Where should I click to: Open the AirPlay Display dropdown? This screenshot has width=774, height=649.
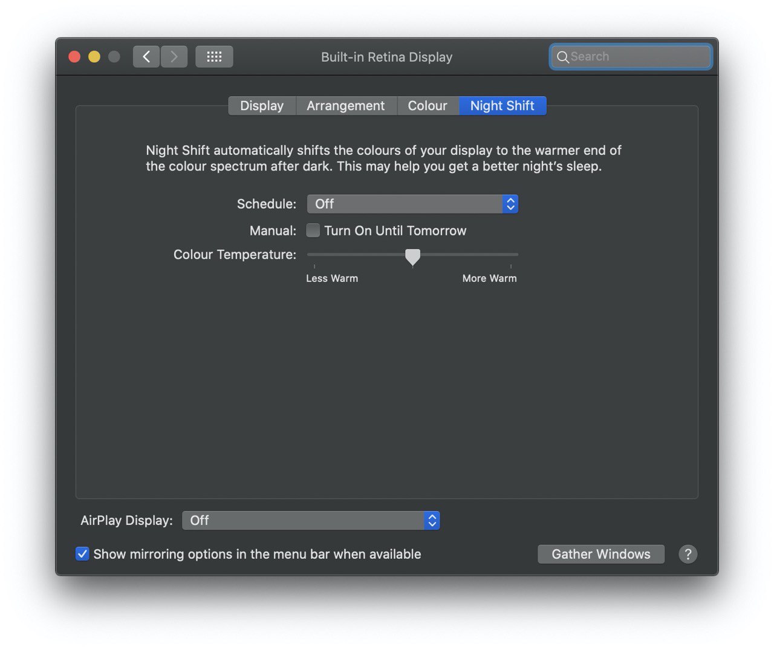pos(311,520)
